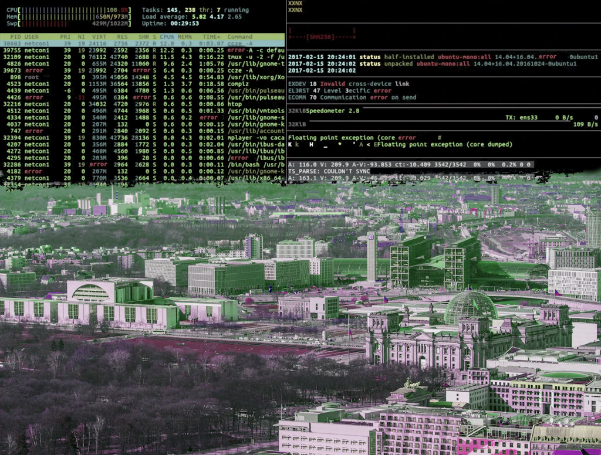
Task: Select the /usr/bin/ibus-da process row
Action: pos(142,144)
